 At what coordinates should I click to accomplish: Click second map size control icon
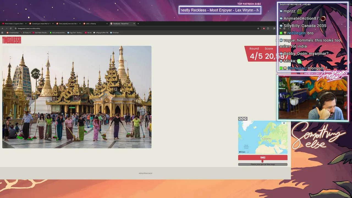(243, 119)
